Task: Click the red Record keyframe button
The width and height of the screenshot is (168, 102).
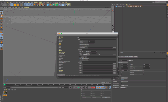Action: point(91,88)
